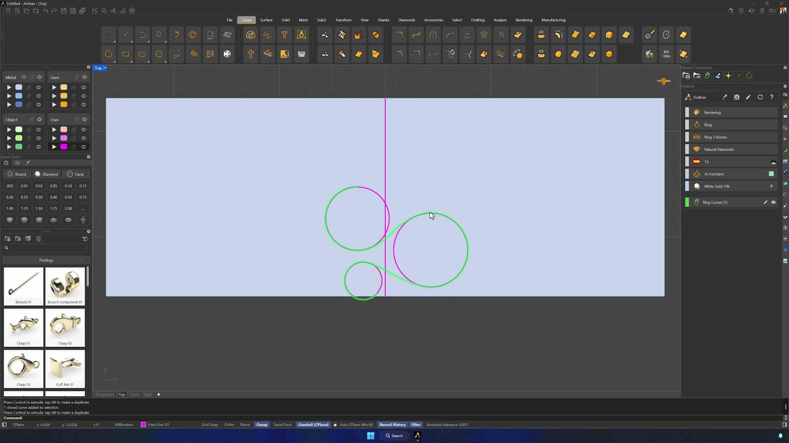Select the Line tool in curve toolbar
The width and height of the screenshot is (789, 443).
coord(125,35)
